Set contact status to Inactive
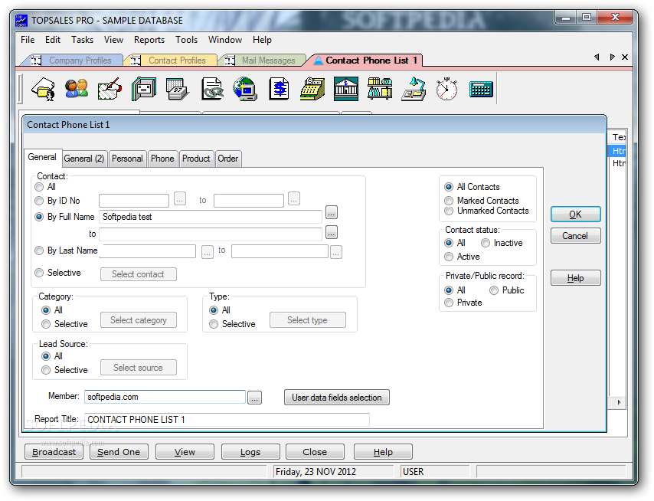Viewport: 654px width, 501px height. (x=486, y=243)
